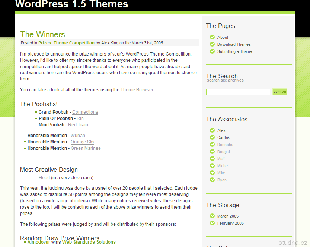Click the 'The Pages' sidebar heading
Screen dimensions: 310x247
(221, 26)
